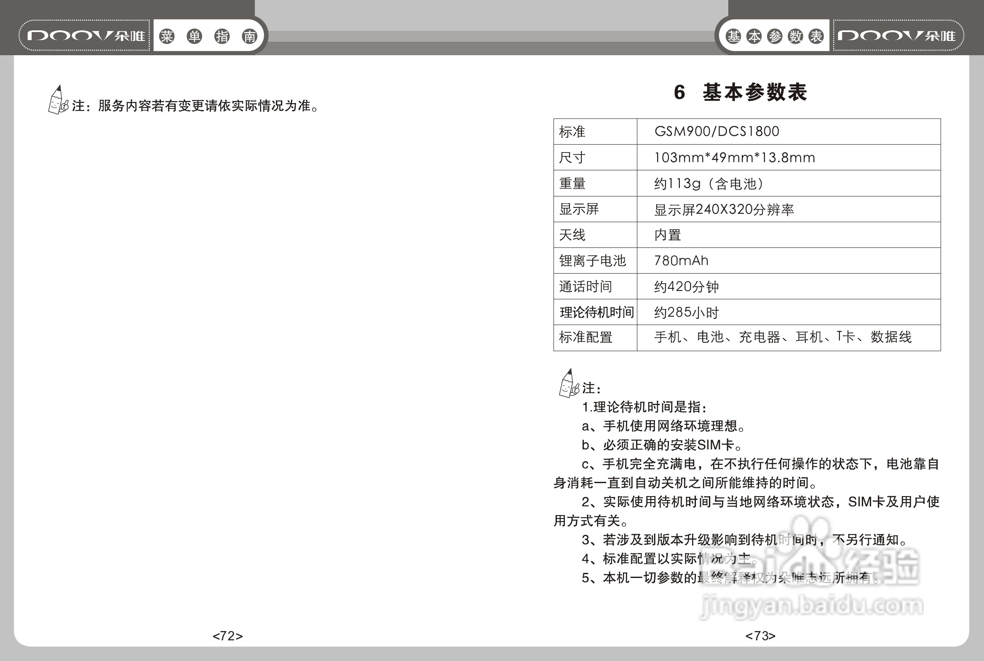Select the heading 6 基本参数表

pos(740,92)
